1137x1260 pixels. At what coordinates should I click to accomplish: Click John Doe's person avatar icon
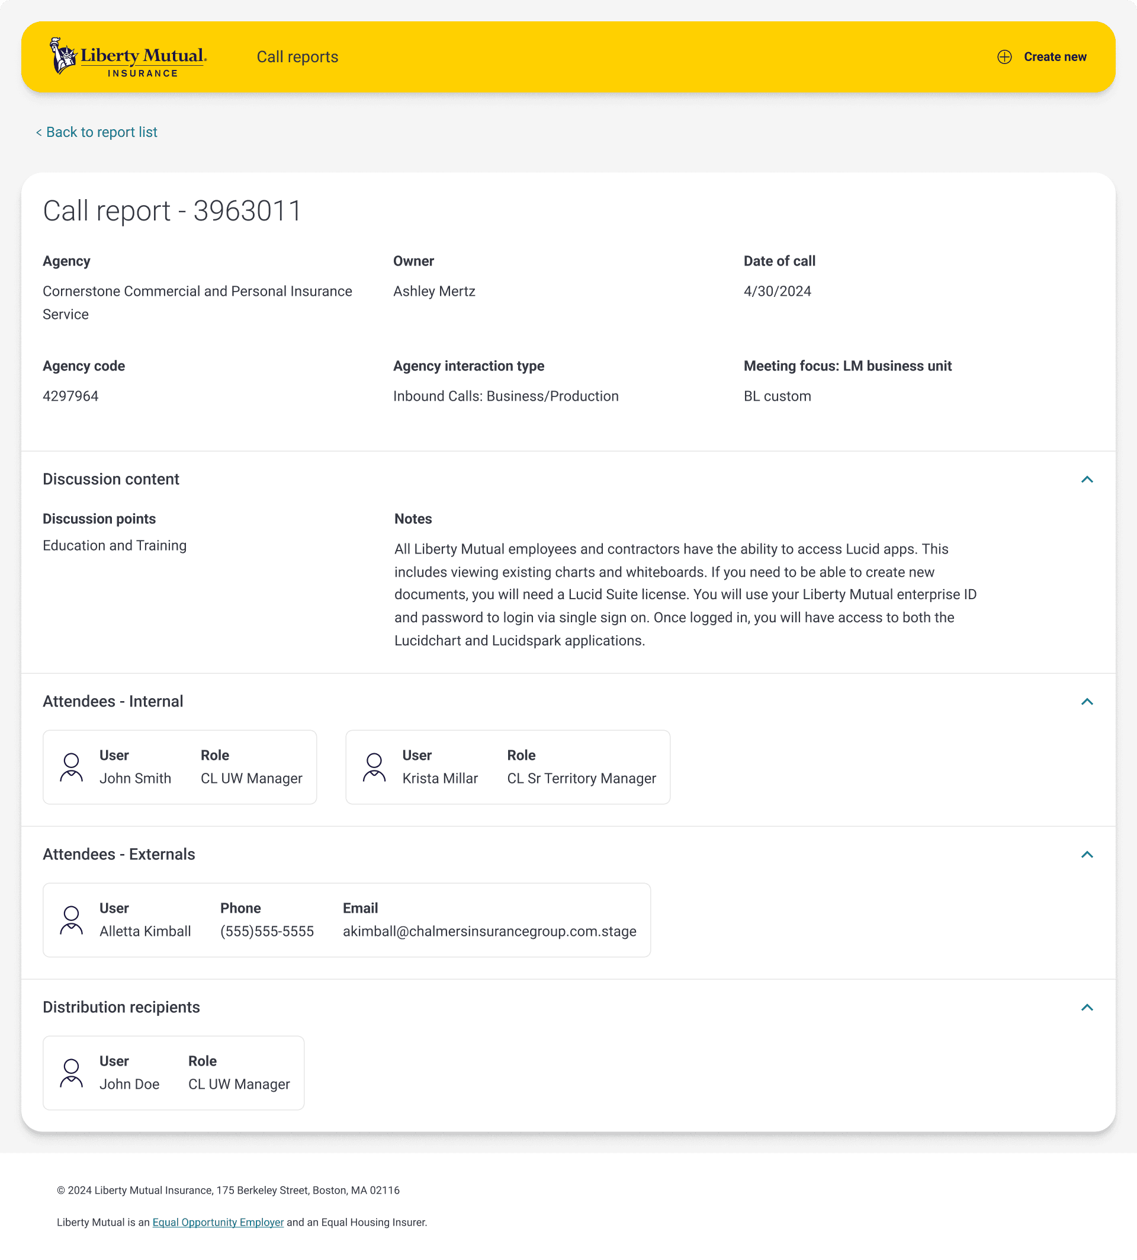[x=71, y=1073]
